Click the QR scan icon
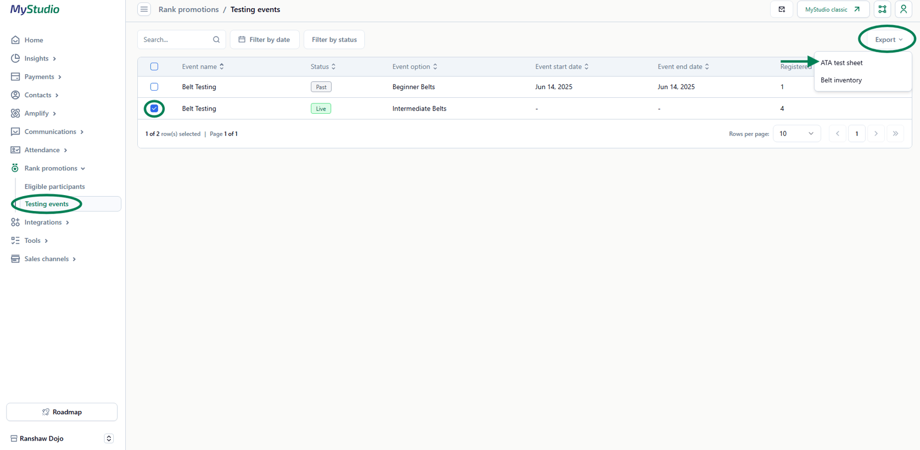920x450 pixels. (x=882, y=9)
